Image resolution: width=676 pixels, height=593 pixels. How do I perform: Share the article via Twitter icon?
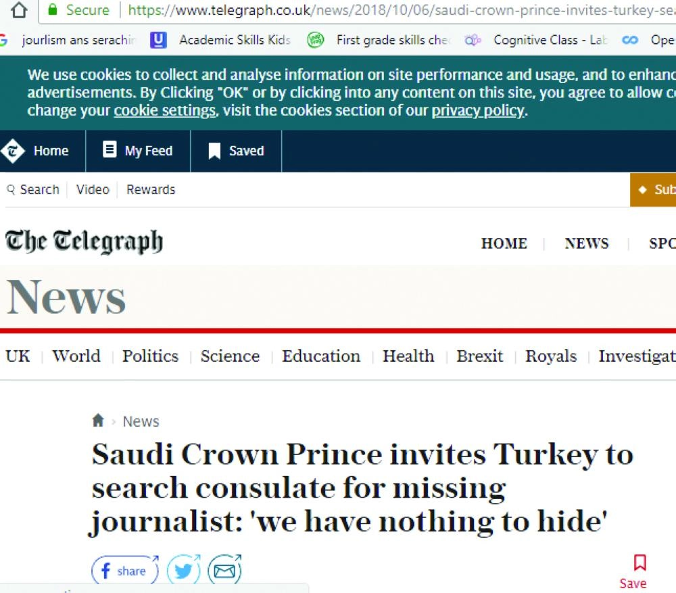[x=183, y=570]
